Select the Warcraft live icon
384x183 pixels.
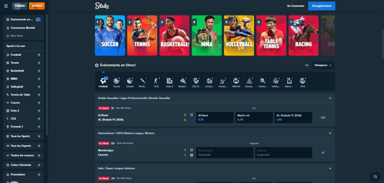[x=289, y=82]
